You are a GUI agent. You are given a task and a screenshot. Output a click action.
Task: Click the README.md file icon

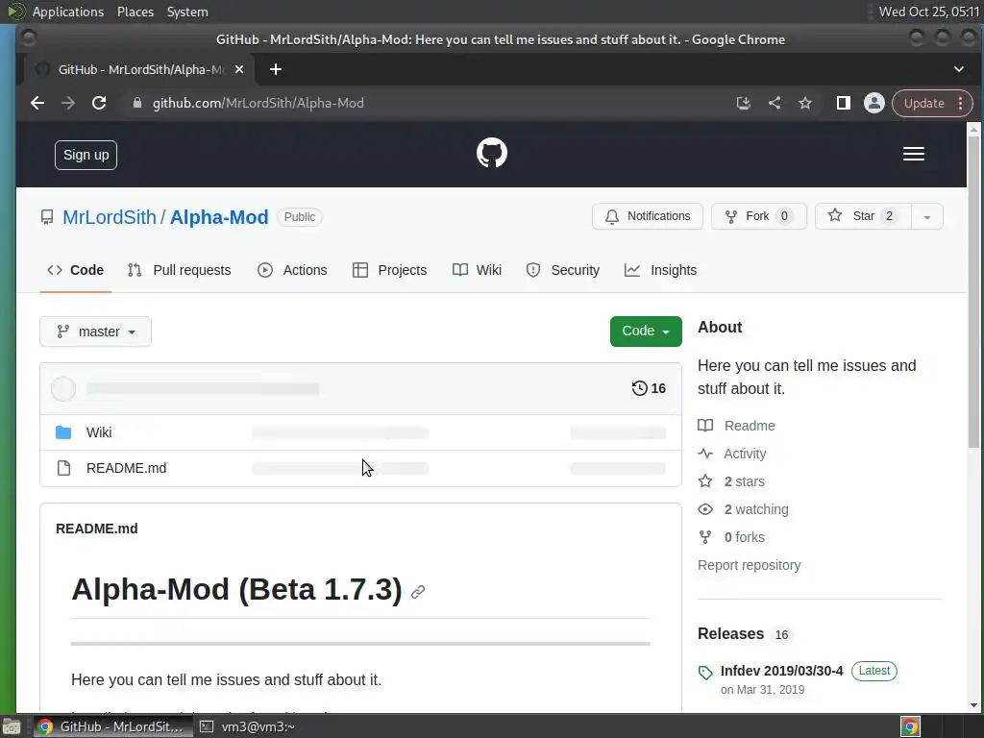coord(63,468)
